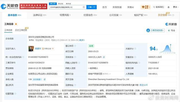Click the orange badge beside 工商信息 heading
Screen dimensions: 180x102
[x=16, y=24]
